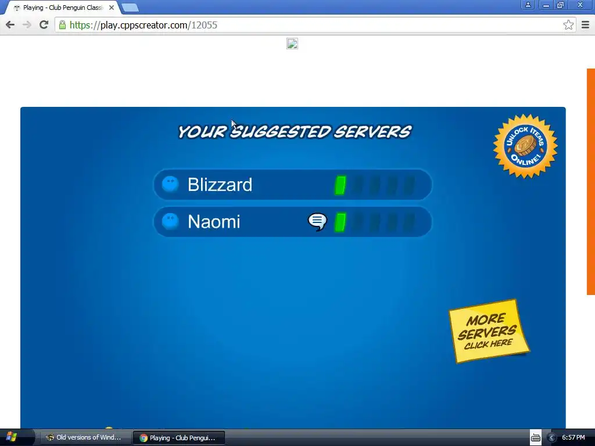595x446 pixels.
Task: Open a new browser tab
Action: (x=130, y=8)
